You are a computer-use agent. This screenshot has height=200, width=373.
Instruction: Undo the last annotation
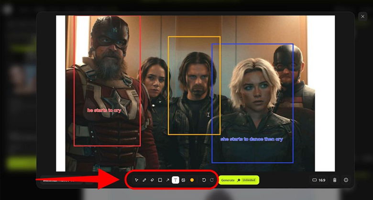point(204,180)
